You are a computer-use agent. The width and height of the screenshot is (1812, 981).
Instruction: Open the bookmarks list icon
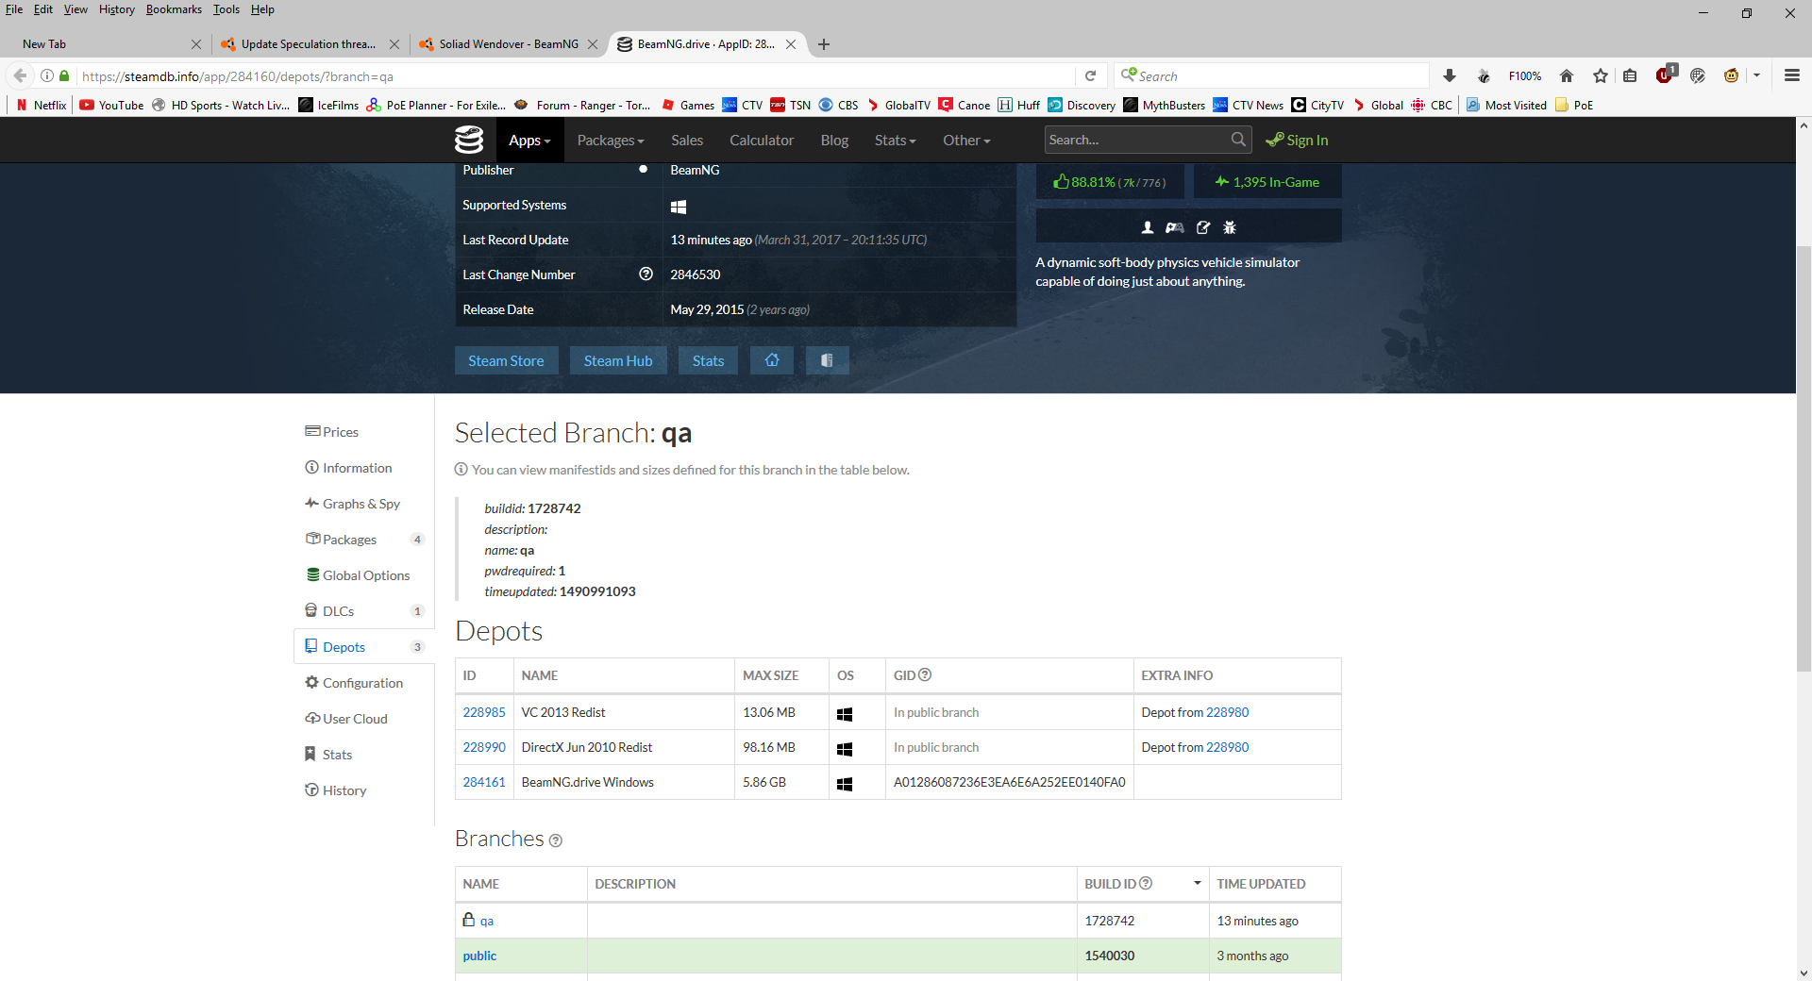click(1630, 75)
